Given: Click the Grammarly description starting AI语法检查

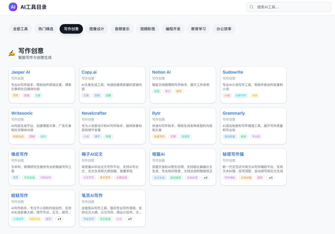Looking at the screenshot, I should pyautogui.click(x=253, y=128).
